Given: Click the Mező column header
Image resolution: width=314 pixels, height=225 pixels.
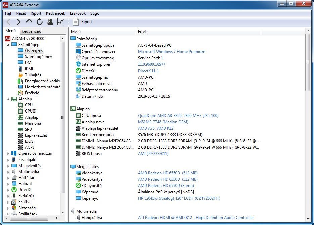Looking at the screenshot, I should coord(102,32).
